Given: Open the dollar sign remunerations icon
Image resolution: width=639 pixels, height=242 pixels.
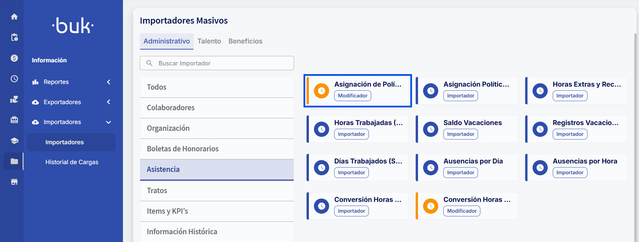Looking at the screenshot, I should [x=13, y=58].
